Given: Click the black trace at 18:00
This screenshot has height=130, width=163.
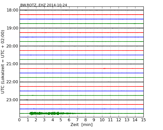Looking at the screenshot, I should pos(81,10).
